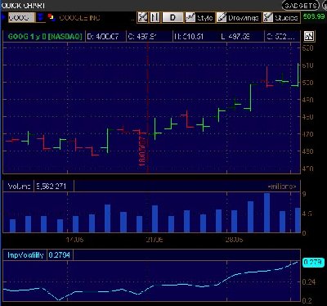Click the chart scale icon beside price header
Screen dimensions: 327x306
click(x=309, y=36)
